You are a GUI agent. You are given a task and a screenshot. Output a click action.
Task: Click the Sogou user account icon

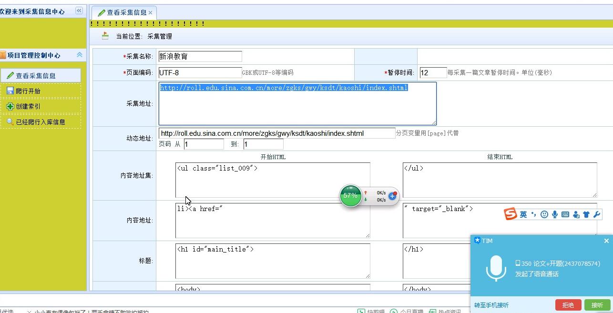[576, 214]
